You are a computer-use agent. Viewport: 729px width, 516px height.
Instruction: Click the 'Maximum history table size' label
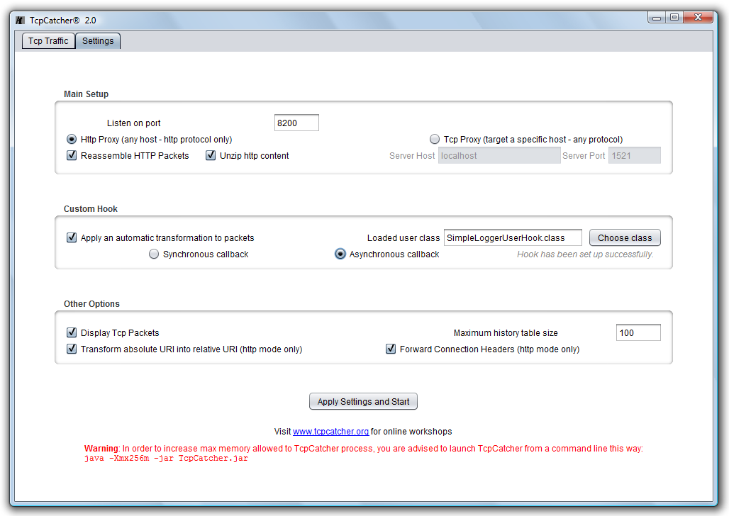tap(506, 333)
